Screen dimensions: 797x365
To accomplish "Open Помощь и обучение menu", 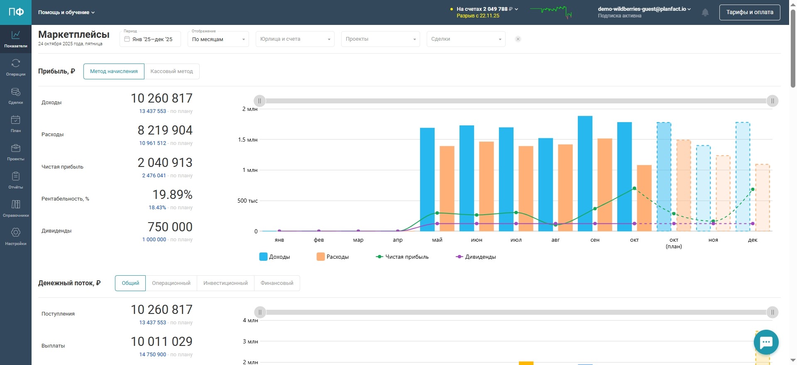I will [x=66, y=12].
